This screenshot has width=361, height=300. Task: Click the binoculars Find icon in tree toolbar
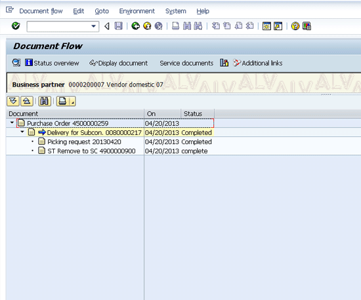[45, 101]
